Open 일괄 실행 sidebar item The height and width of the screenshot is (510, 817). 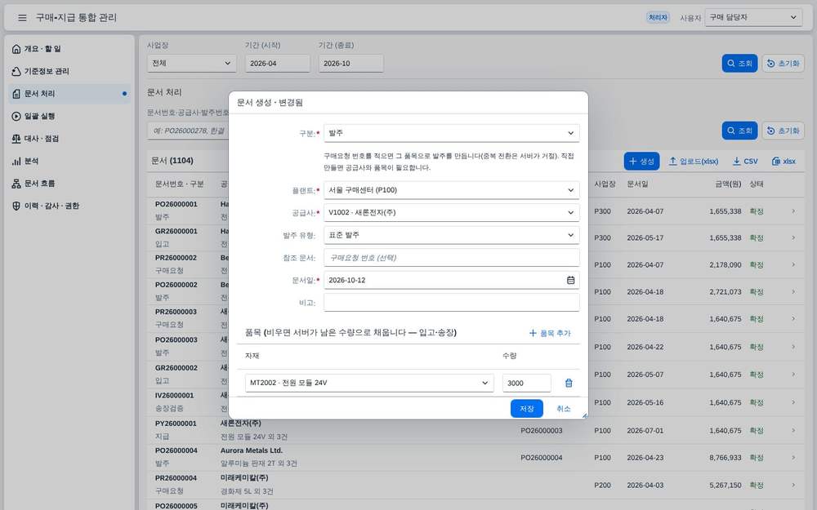pyautogui.click(x=69, y=116)
